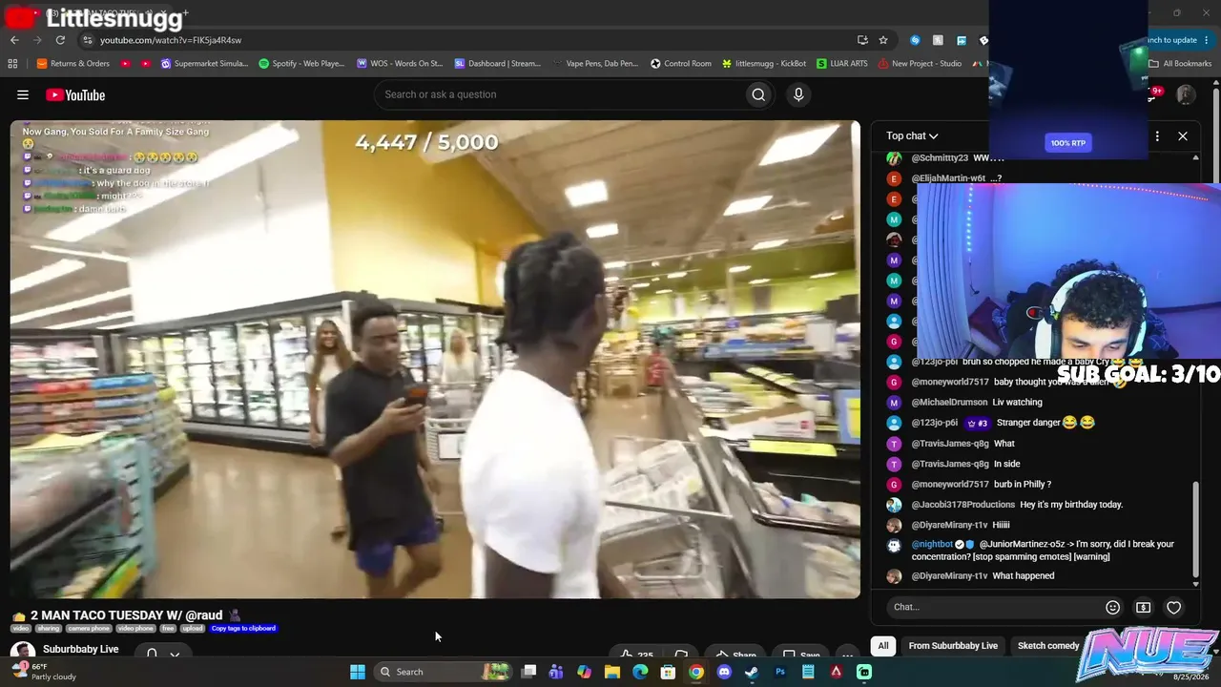The width and height of the screenshot is (1221, 687).
Task: Open the Control Room bookmark
Action: point(681,64)
